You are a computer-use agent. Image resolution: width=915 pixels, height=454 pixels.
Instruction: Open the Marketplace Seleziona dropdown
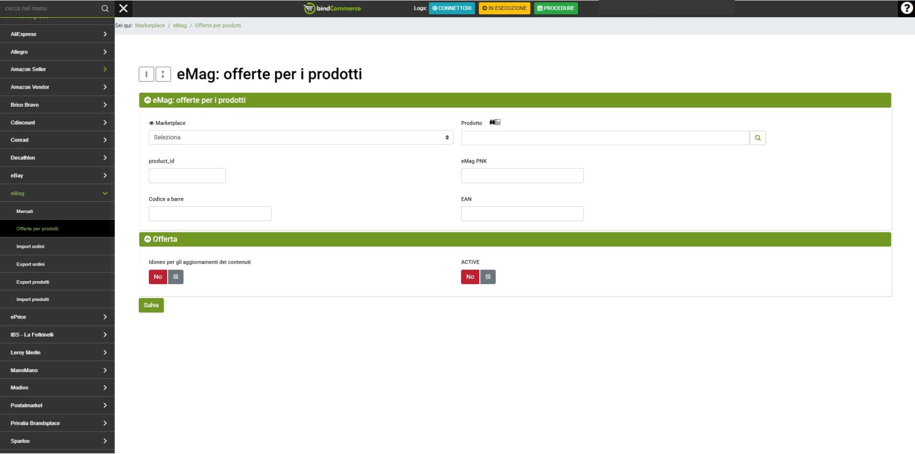pos(301,138)
